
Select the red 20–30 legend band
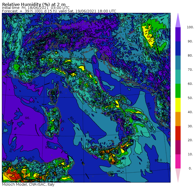(178, 133)
